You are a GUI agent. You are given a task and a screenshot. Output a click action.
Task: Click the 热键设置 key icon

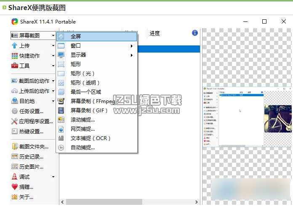[x=15, y=131]
